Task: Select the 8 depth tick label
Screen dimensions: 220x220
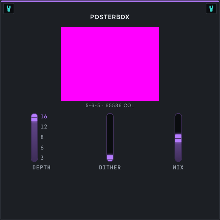Action: (42, 137)
